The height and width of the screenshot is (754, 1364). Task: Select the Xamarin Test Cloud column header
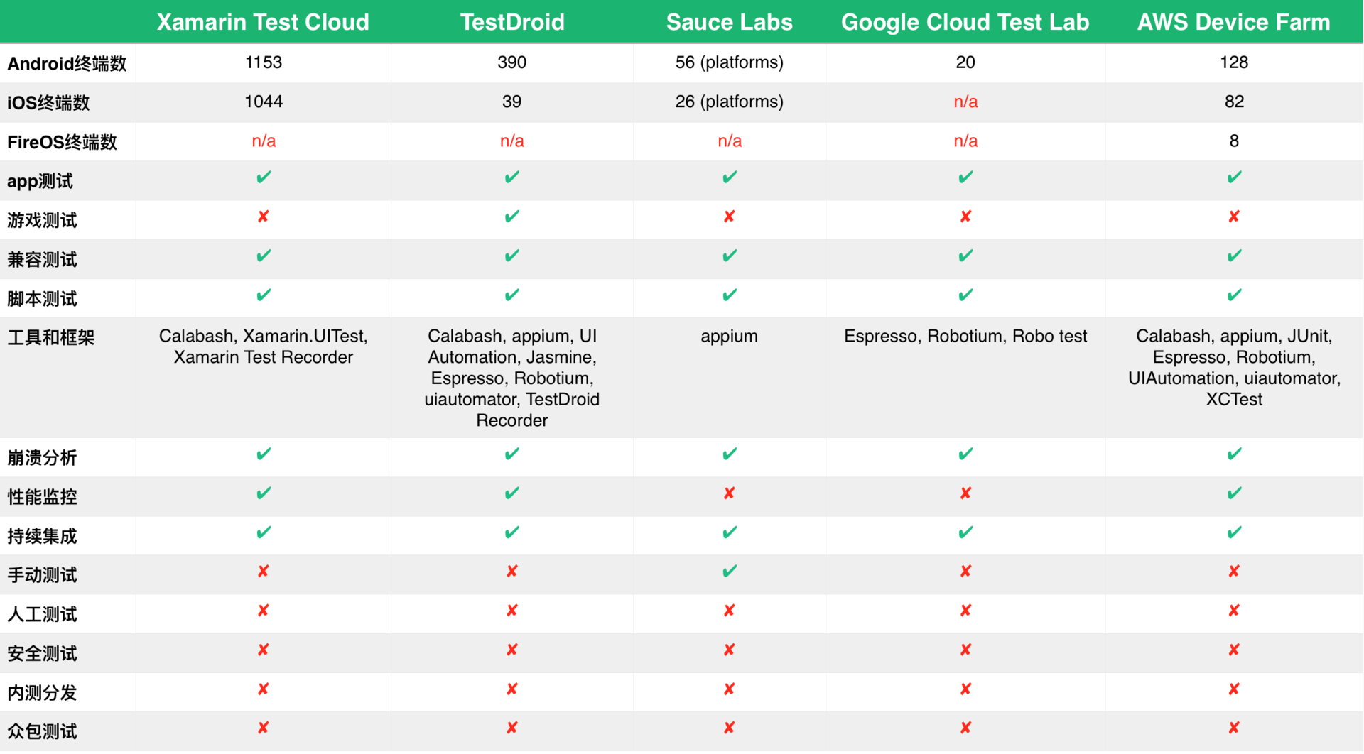pos(263,22)
